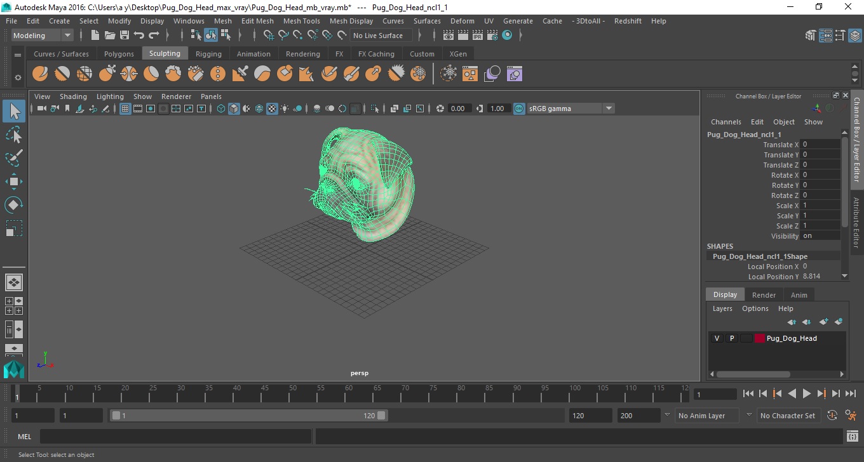Click the shelf settings gear icon
The width and height of the screenshot is (864, 462).
18,77
